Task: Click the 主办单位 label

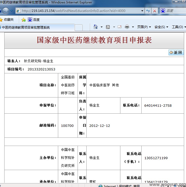Action: [48, 158]
